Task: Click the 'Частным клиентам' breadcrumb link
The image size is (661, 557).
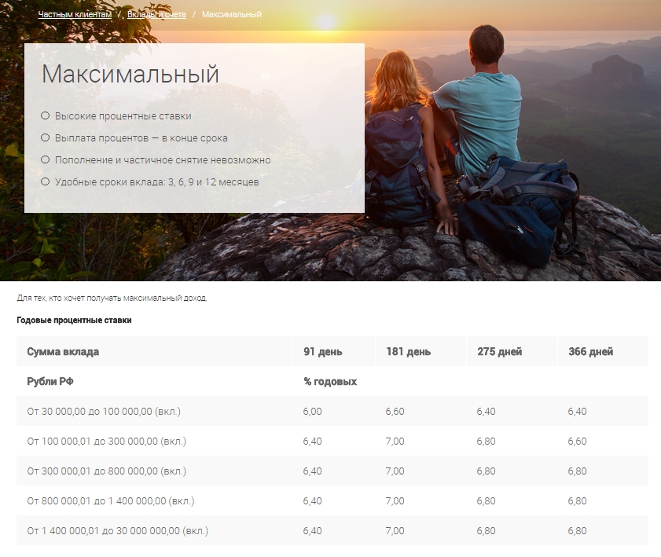Action: 69,14
